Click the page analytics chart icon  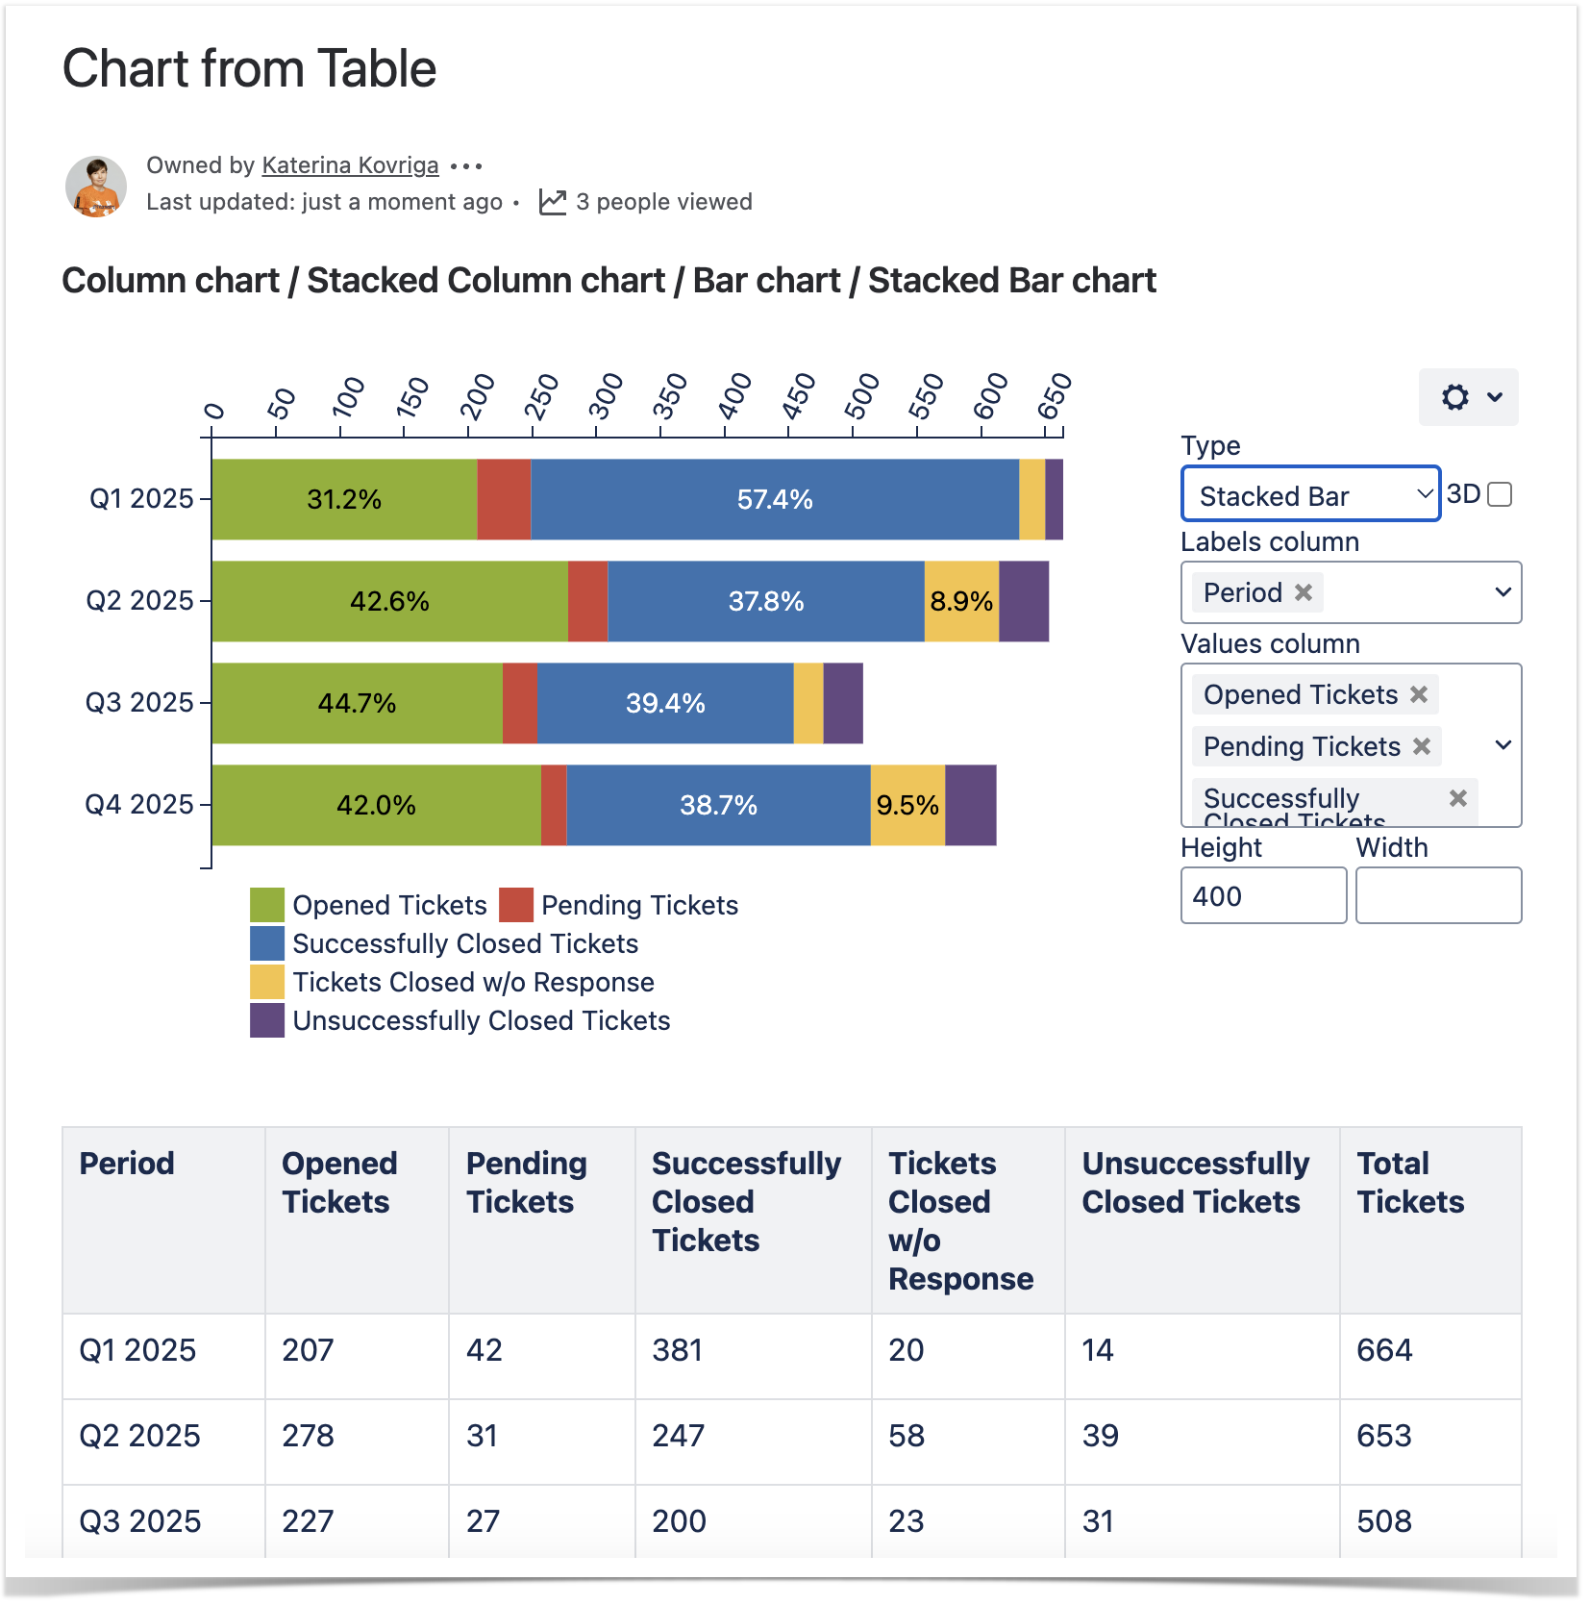(x=552, y=202)
